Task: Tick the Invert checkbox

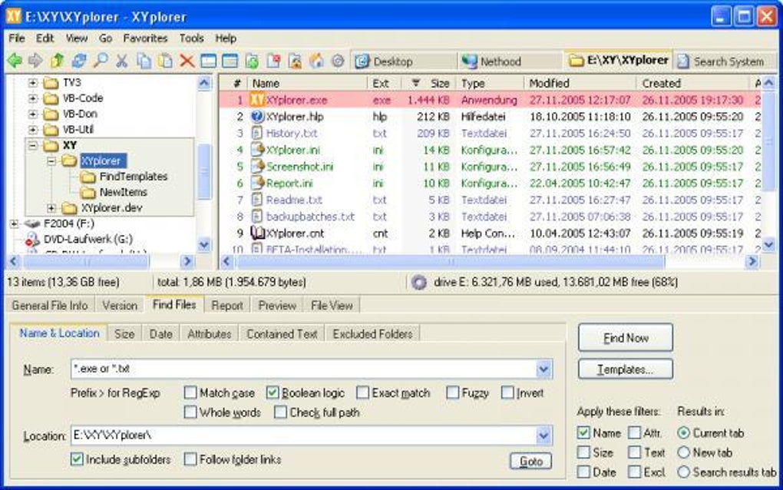Action: [x=507, y=392]
